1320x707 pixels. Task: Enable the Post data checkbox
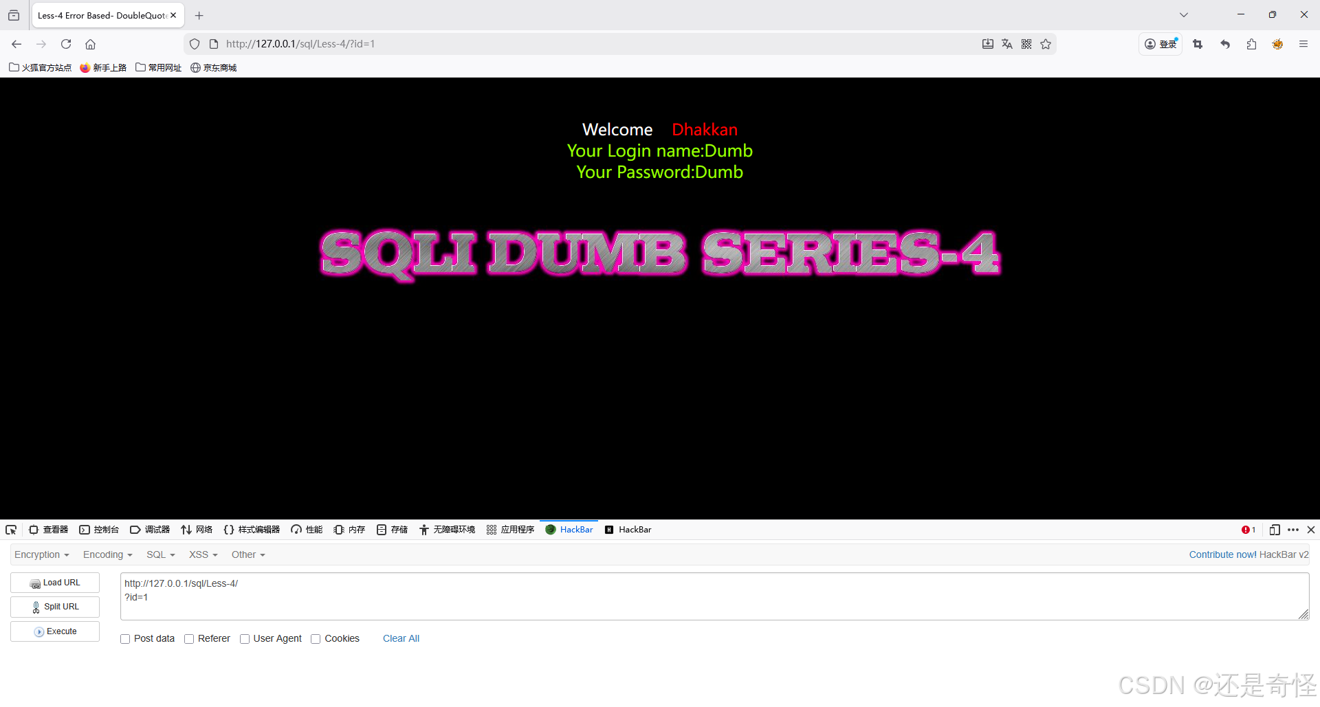click(125, 638)
